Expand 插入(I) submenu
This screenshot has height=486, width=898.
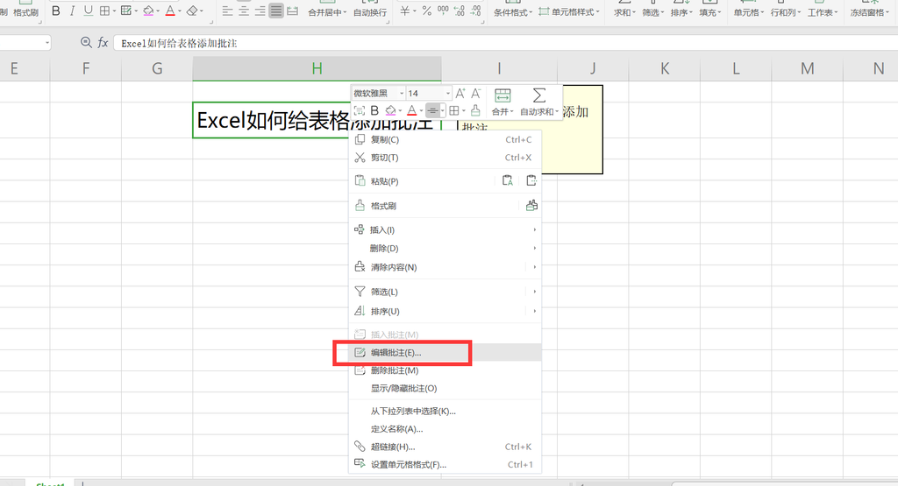pyautogui.click(x=445, y=229)
